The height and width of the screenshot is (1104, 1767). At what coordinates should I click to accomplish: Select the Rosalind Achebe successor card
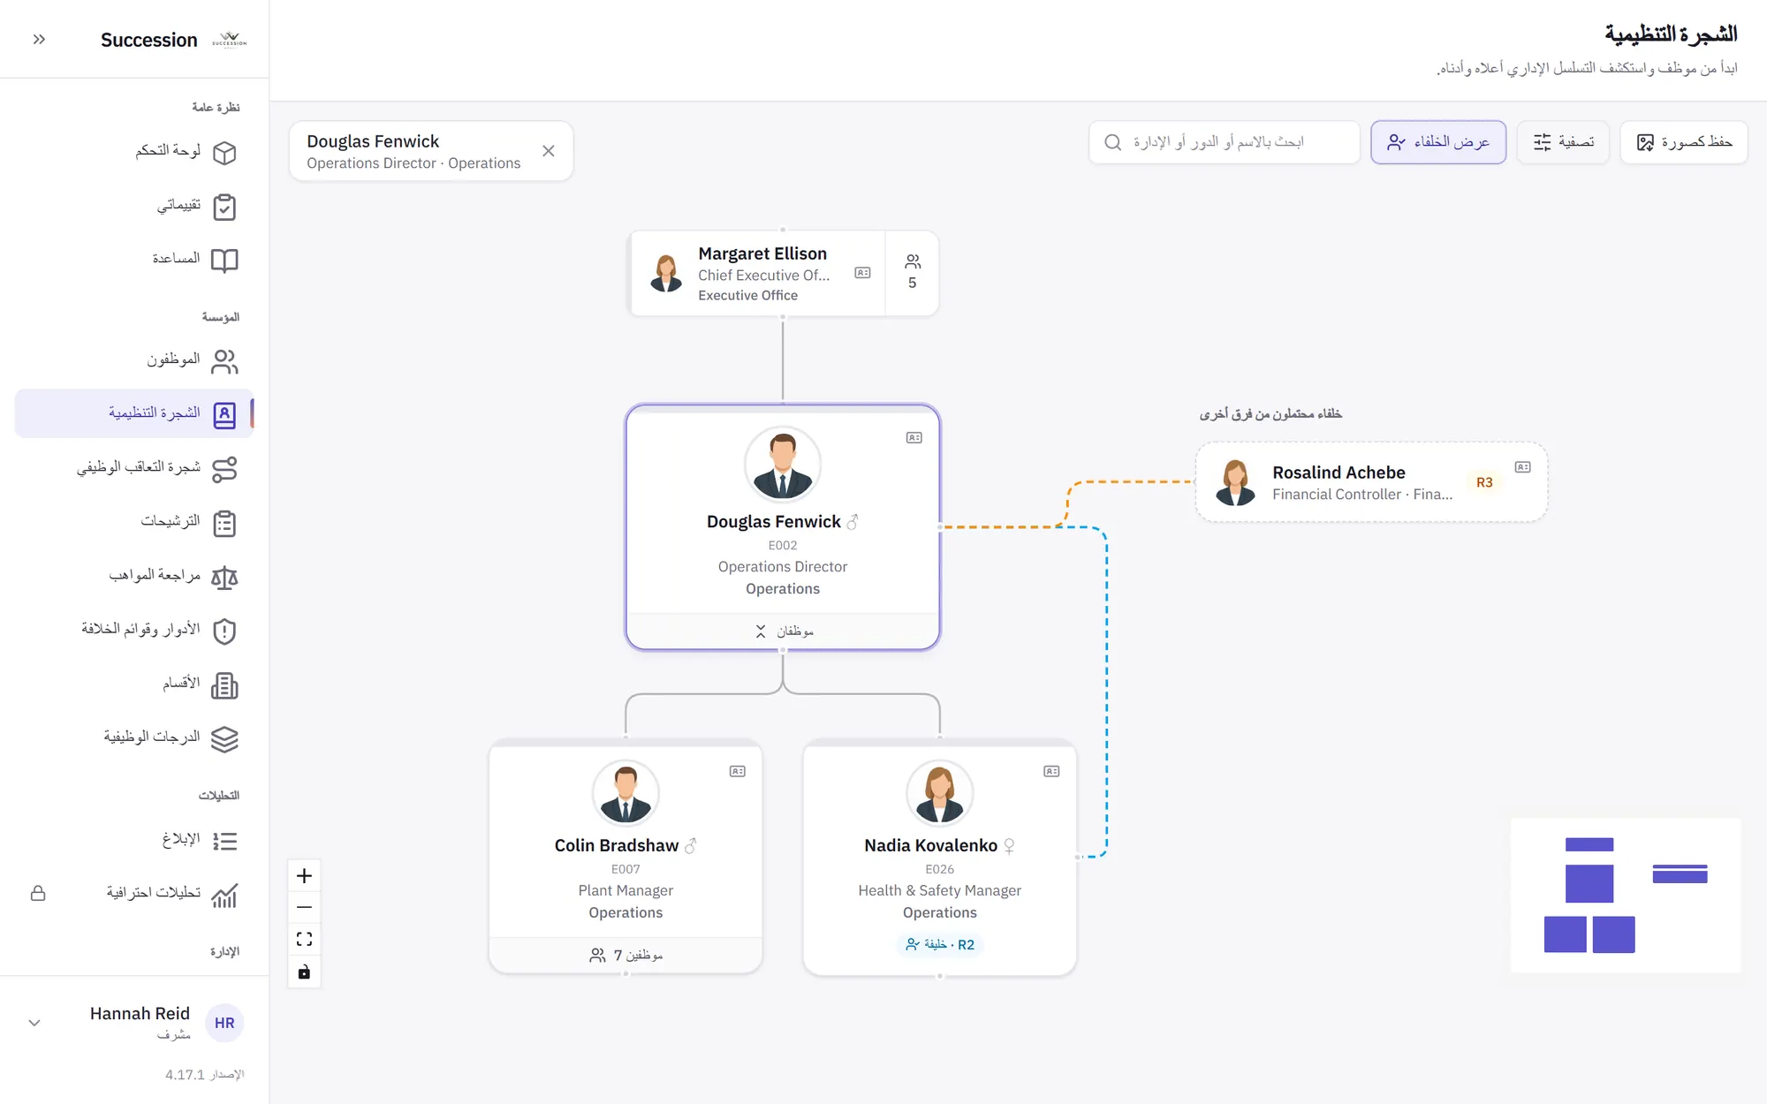pyautogui.click(x=1371, y=482)
